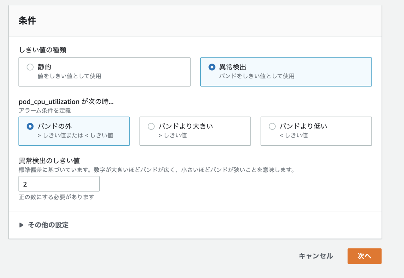Click the 異常検出のしきい値 label
This screenshot has width=404, height=278.
[49, 161]
